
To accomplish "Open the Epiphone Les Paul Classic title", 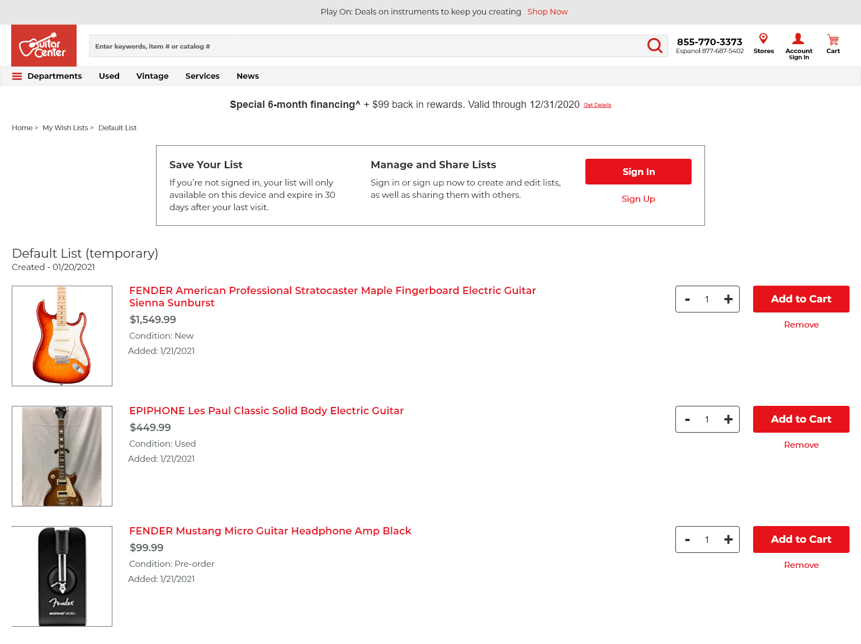I will pos(266,411).
